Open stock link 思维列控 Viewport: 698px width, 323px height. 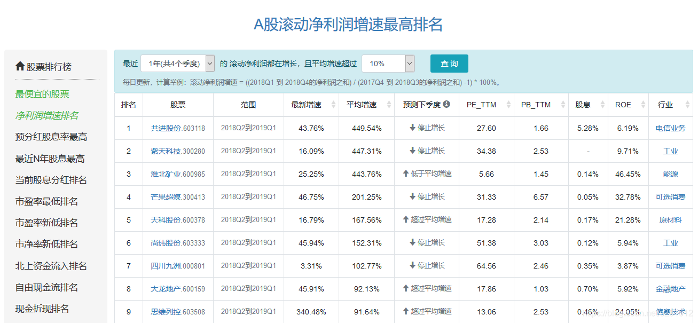tap(166, 312)
